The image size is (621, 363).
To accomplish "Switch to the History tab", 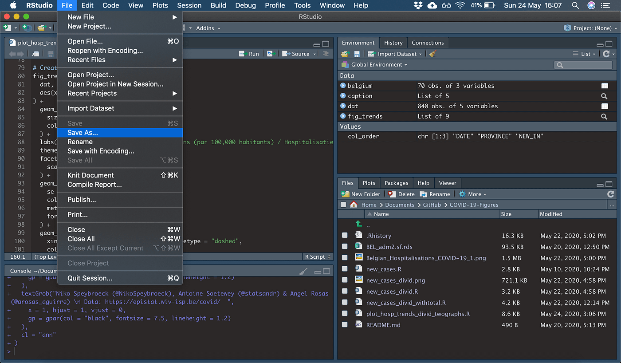I will [x=393, y=43].
